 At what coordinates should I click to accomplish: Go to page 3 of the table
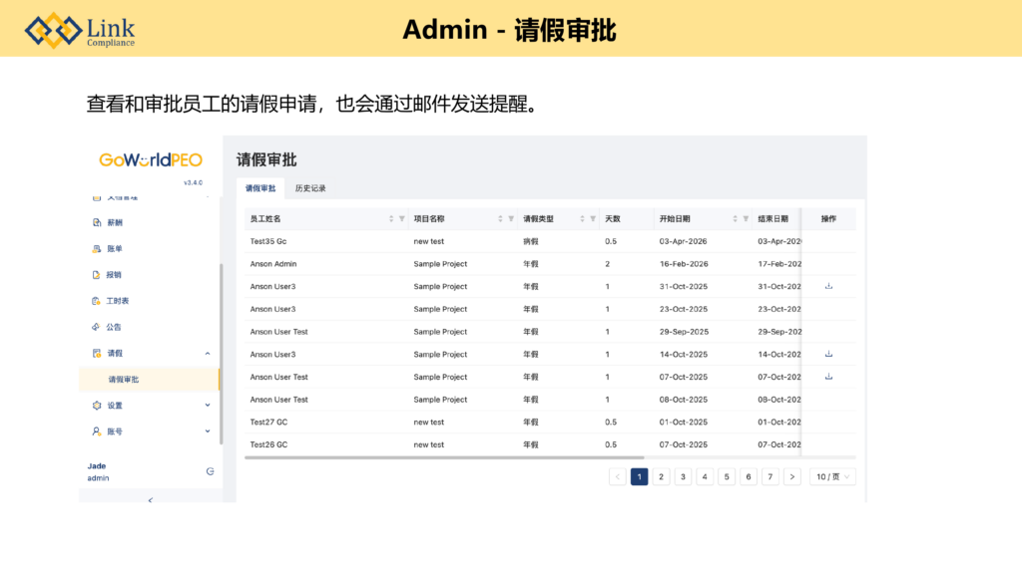click(683, 477)
